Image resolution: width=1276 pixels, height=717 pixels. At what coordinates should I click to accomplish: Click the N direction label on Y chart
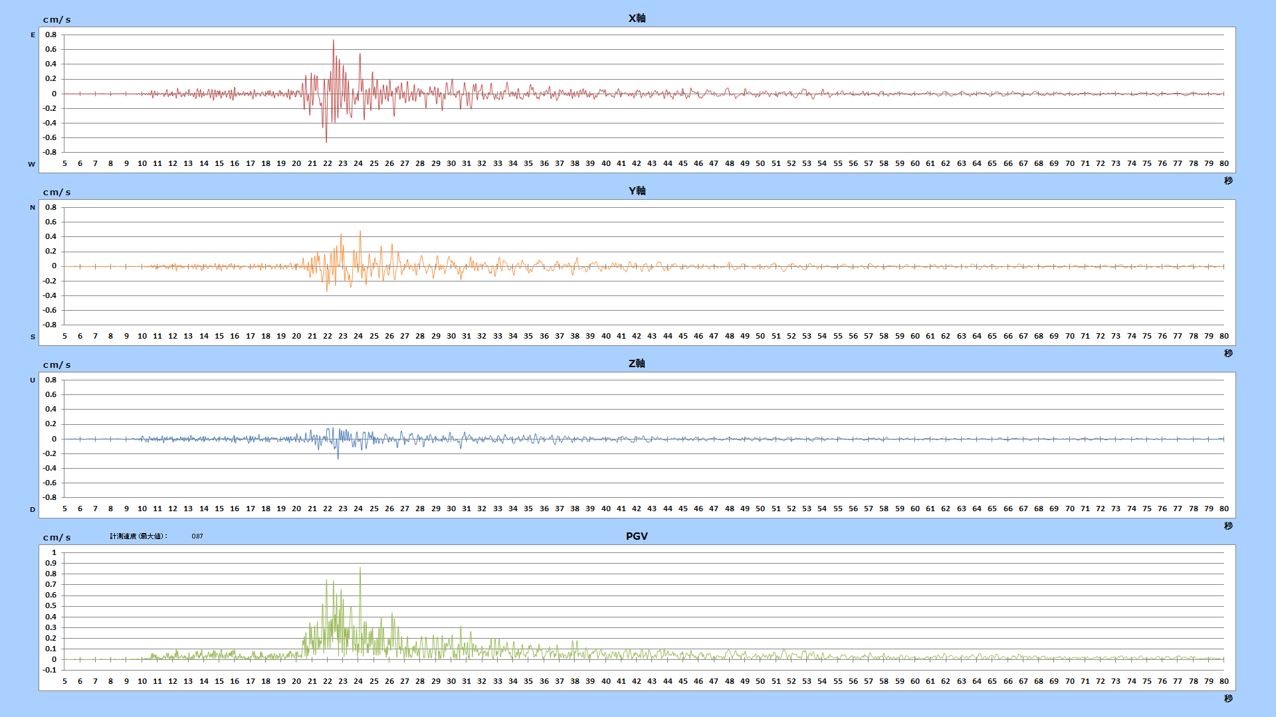click(33, 208)
